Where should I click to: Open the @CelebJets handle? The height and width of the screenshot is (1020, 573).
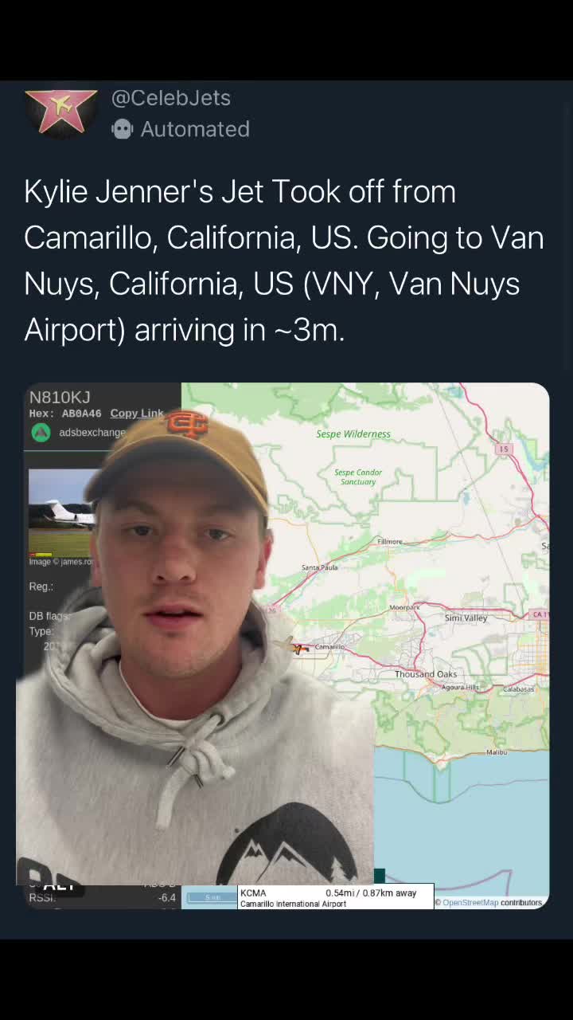171,98
